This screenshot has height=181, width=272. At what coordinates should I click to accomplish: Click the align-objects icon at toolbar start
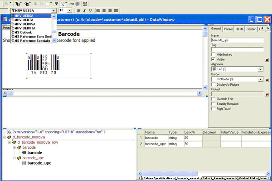pos(7,4)
